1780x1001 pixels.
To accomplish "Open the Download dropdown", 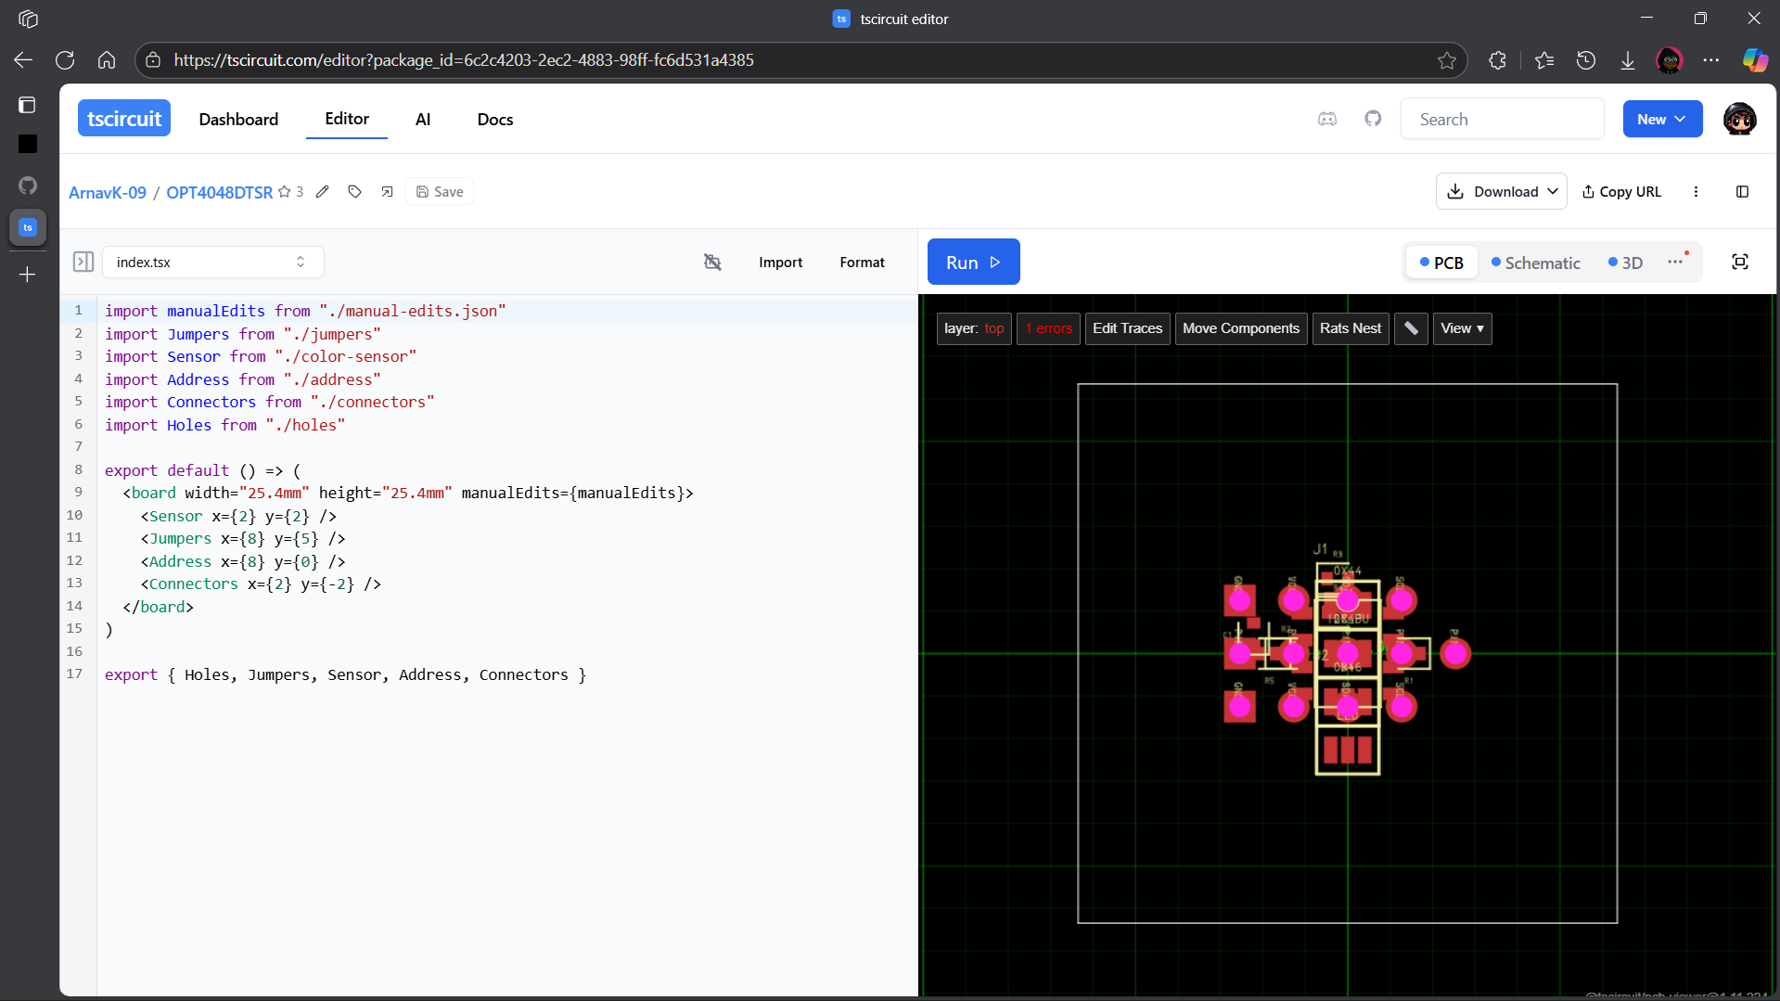I will [x=1501, y=192].
